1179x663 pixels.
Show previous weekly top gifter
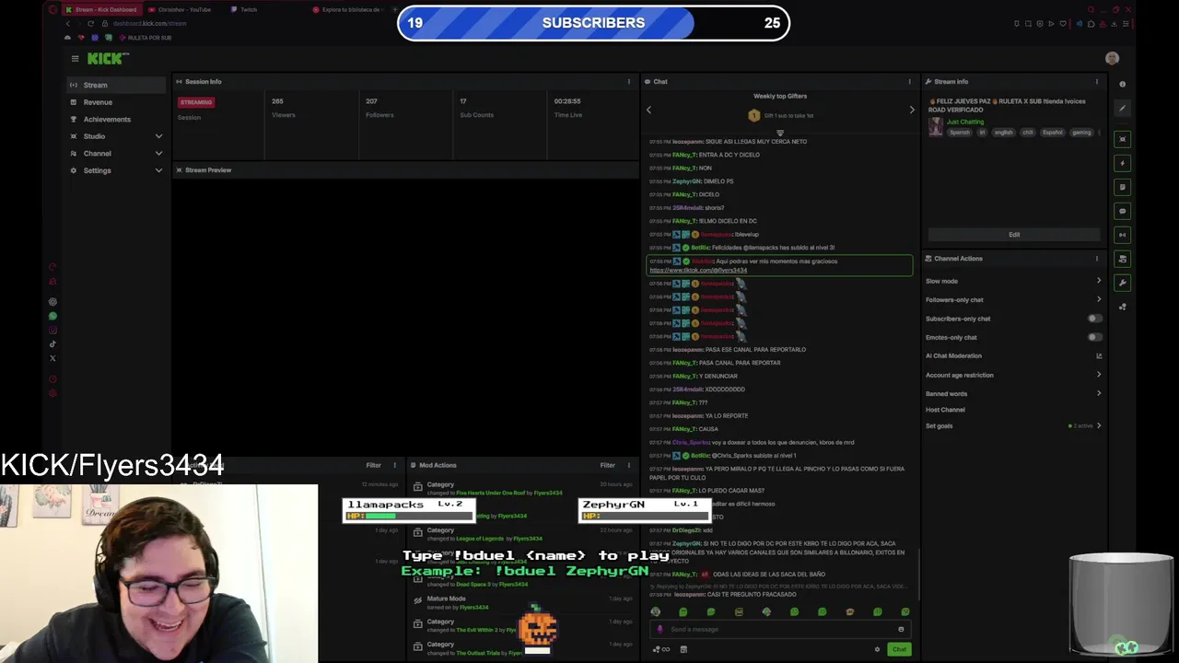648,110
